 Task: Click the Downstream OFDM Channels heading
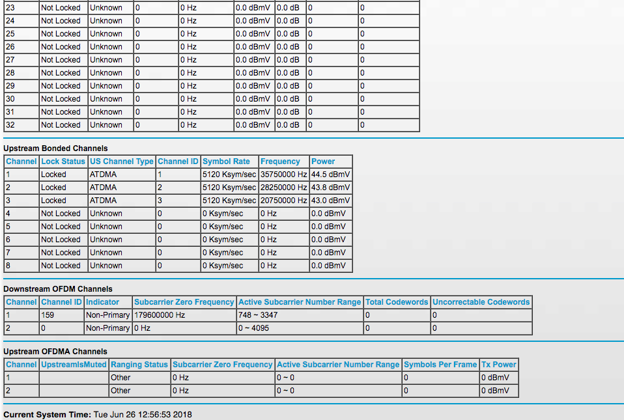click(58, 289)
